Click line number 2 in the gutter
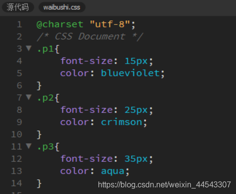Image resolution: width=236 pixels, height=194 pixels. click(20, 37)
